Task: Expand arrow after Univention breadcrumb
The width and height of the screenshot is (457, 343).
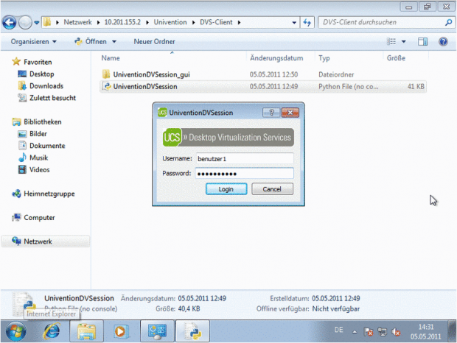Action: (x=193, y=22)
